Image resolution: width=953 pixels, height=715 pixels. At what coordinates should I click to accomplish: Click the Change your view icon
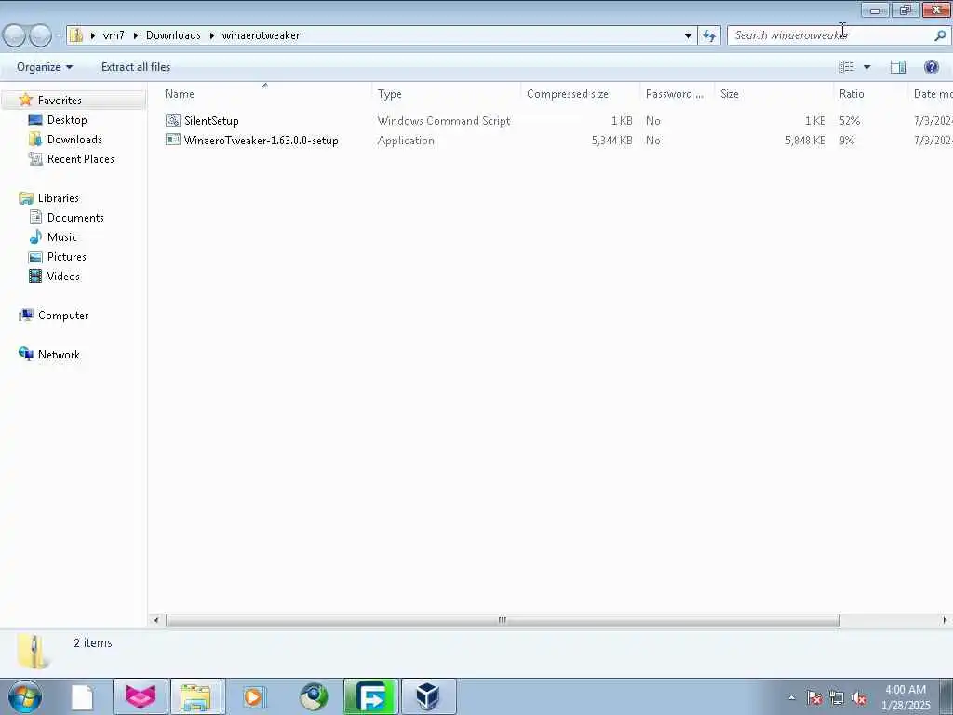pyautogui.click(x=847, y=67)
